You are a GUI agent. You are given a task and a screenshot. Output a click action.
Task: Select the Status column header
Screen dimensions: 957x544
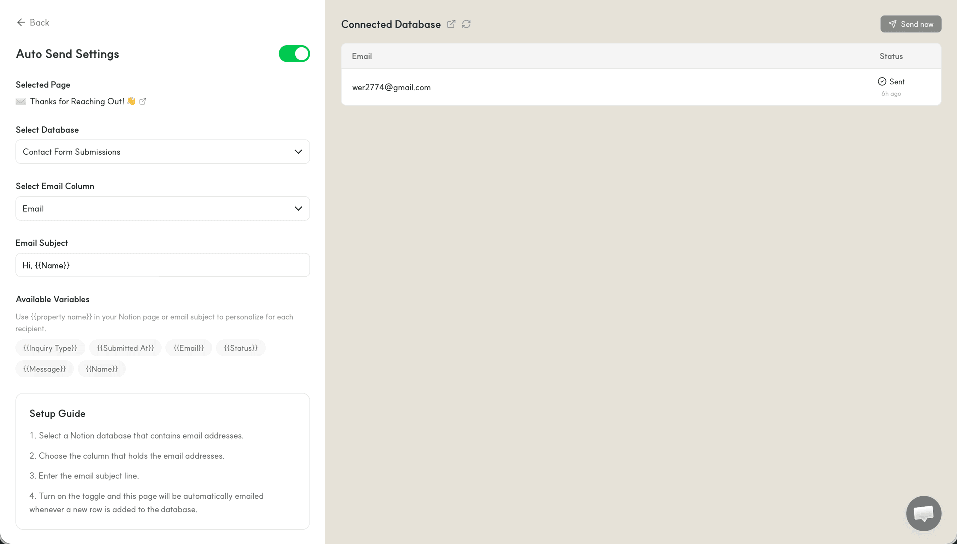(891, 56)
